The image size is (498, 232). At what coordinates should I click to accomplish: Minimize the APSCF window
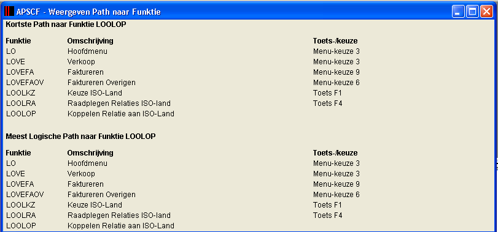click(458, 12)
